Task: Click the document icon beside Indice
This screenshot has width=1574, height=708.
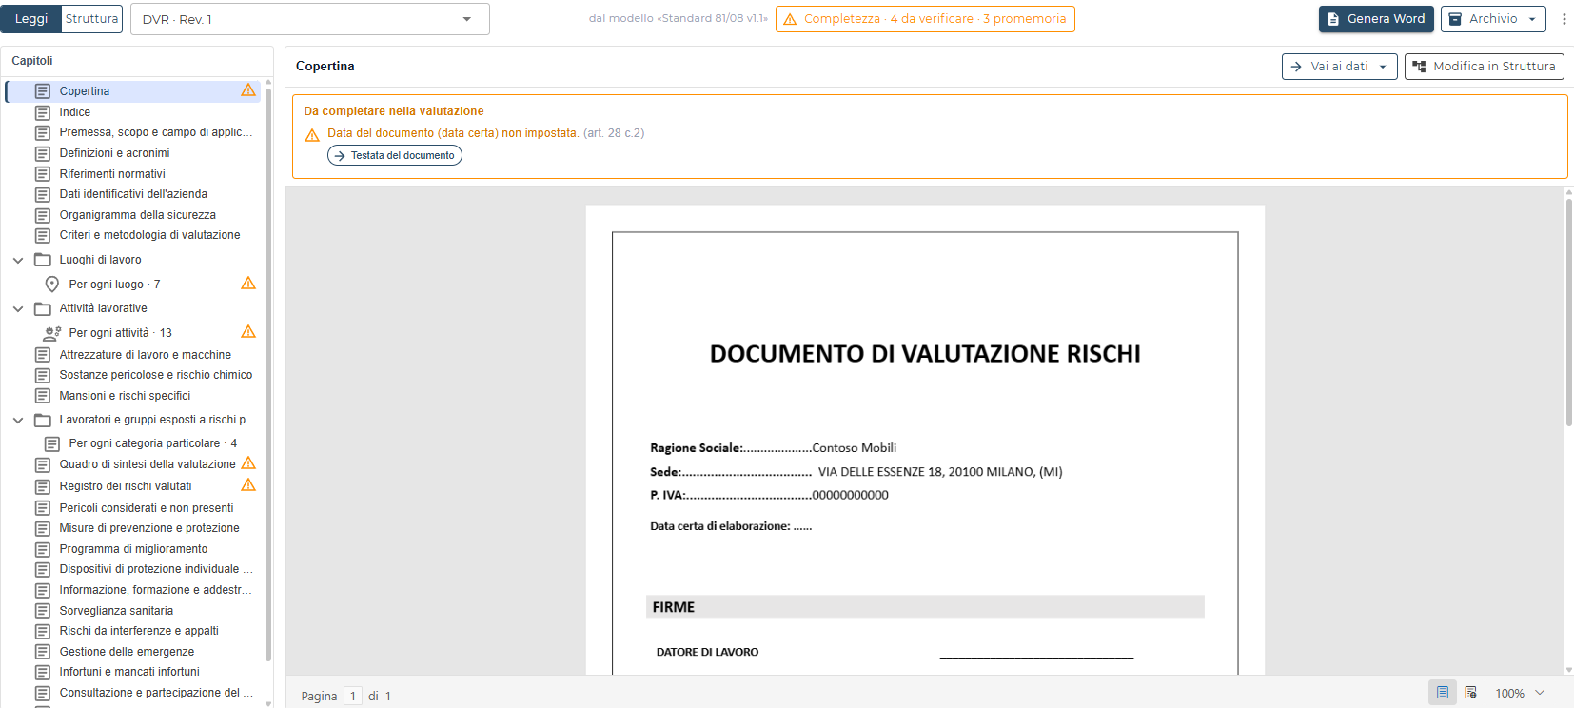Action: pyautogui.click(x=43, y=112)
